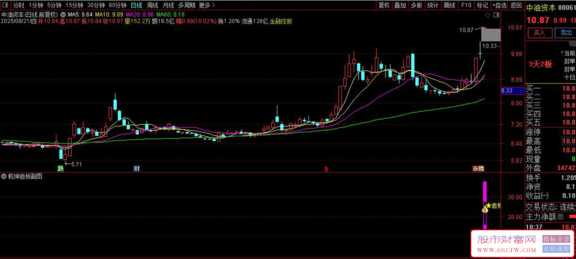Viewport: 576px width, 259px height.
Task: Click the 3天2板 label
Action: pos(540,64)
